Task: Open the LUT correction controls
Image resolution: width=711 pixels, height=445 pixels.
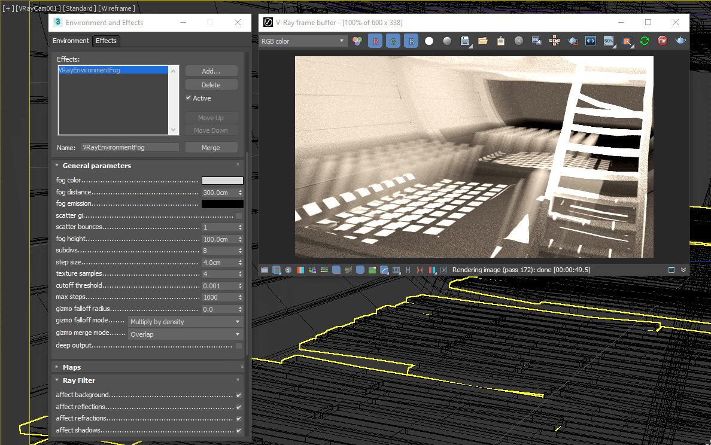Action: [397, 270]
